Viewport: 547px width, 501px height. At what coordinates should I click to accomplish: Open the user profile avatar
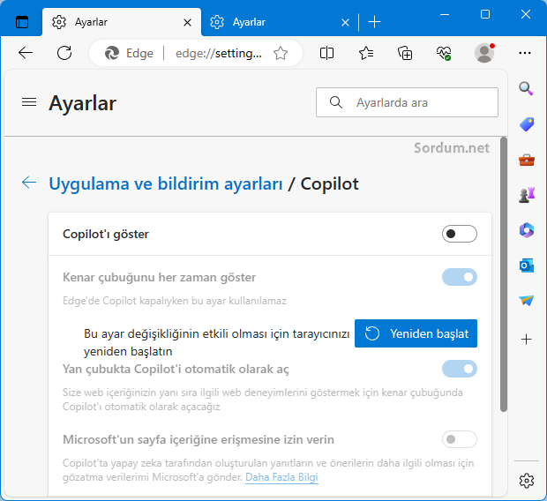pos(484,53)
